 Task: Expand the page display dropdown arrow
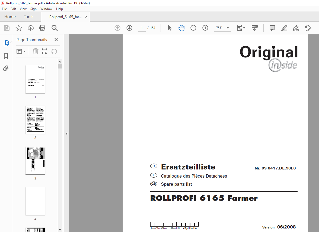click(x=244, y=28)
